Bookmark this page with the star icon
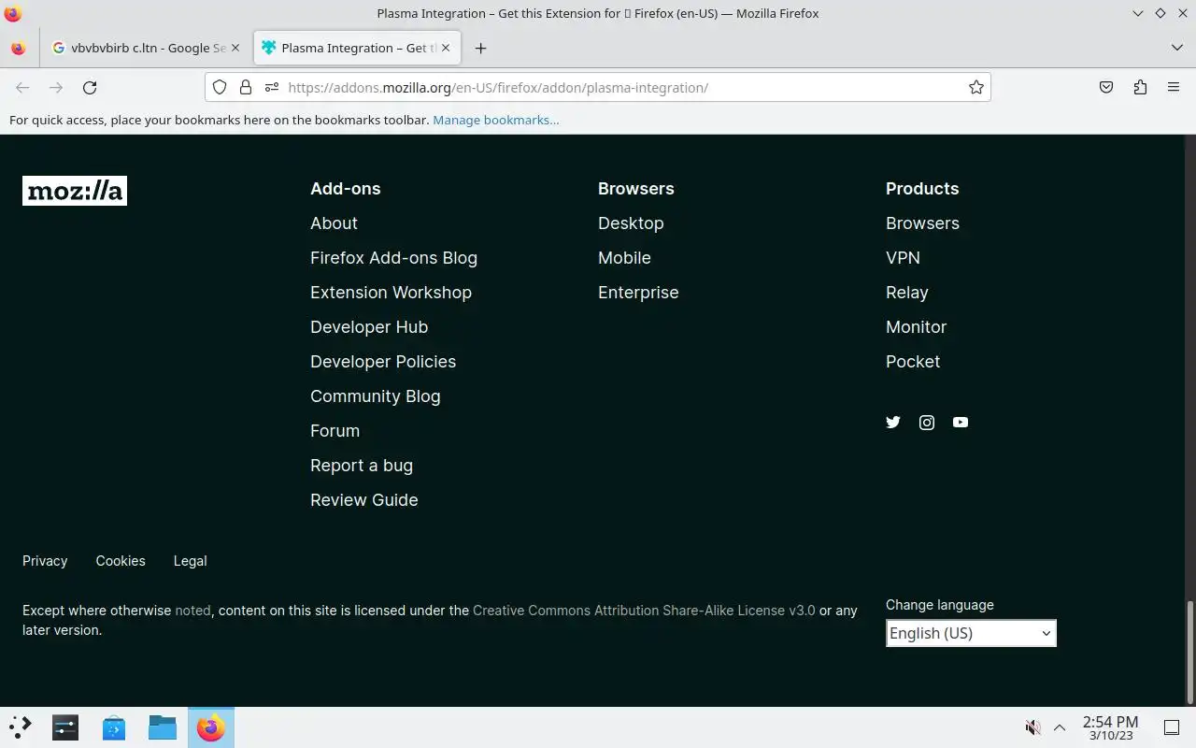 tap(976, 87)
